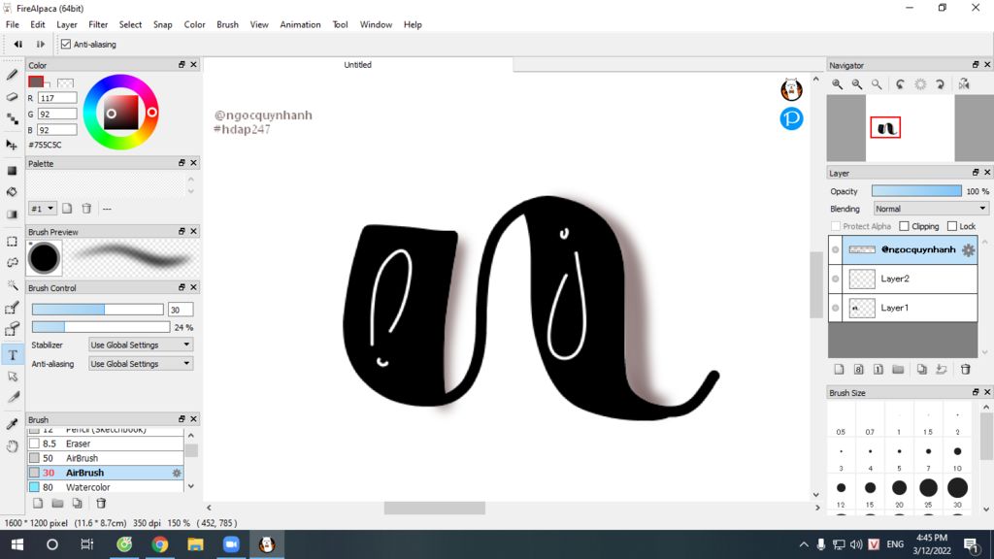The height and width of the screenshot is (559, 994).
Task: Select the rectangular Select tool
Action: coord(12,242)
